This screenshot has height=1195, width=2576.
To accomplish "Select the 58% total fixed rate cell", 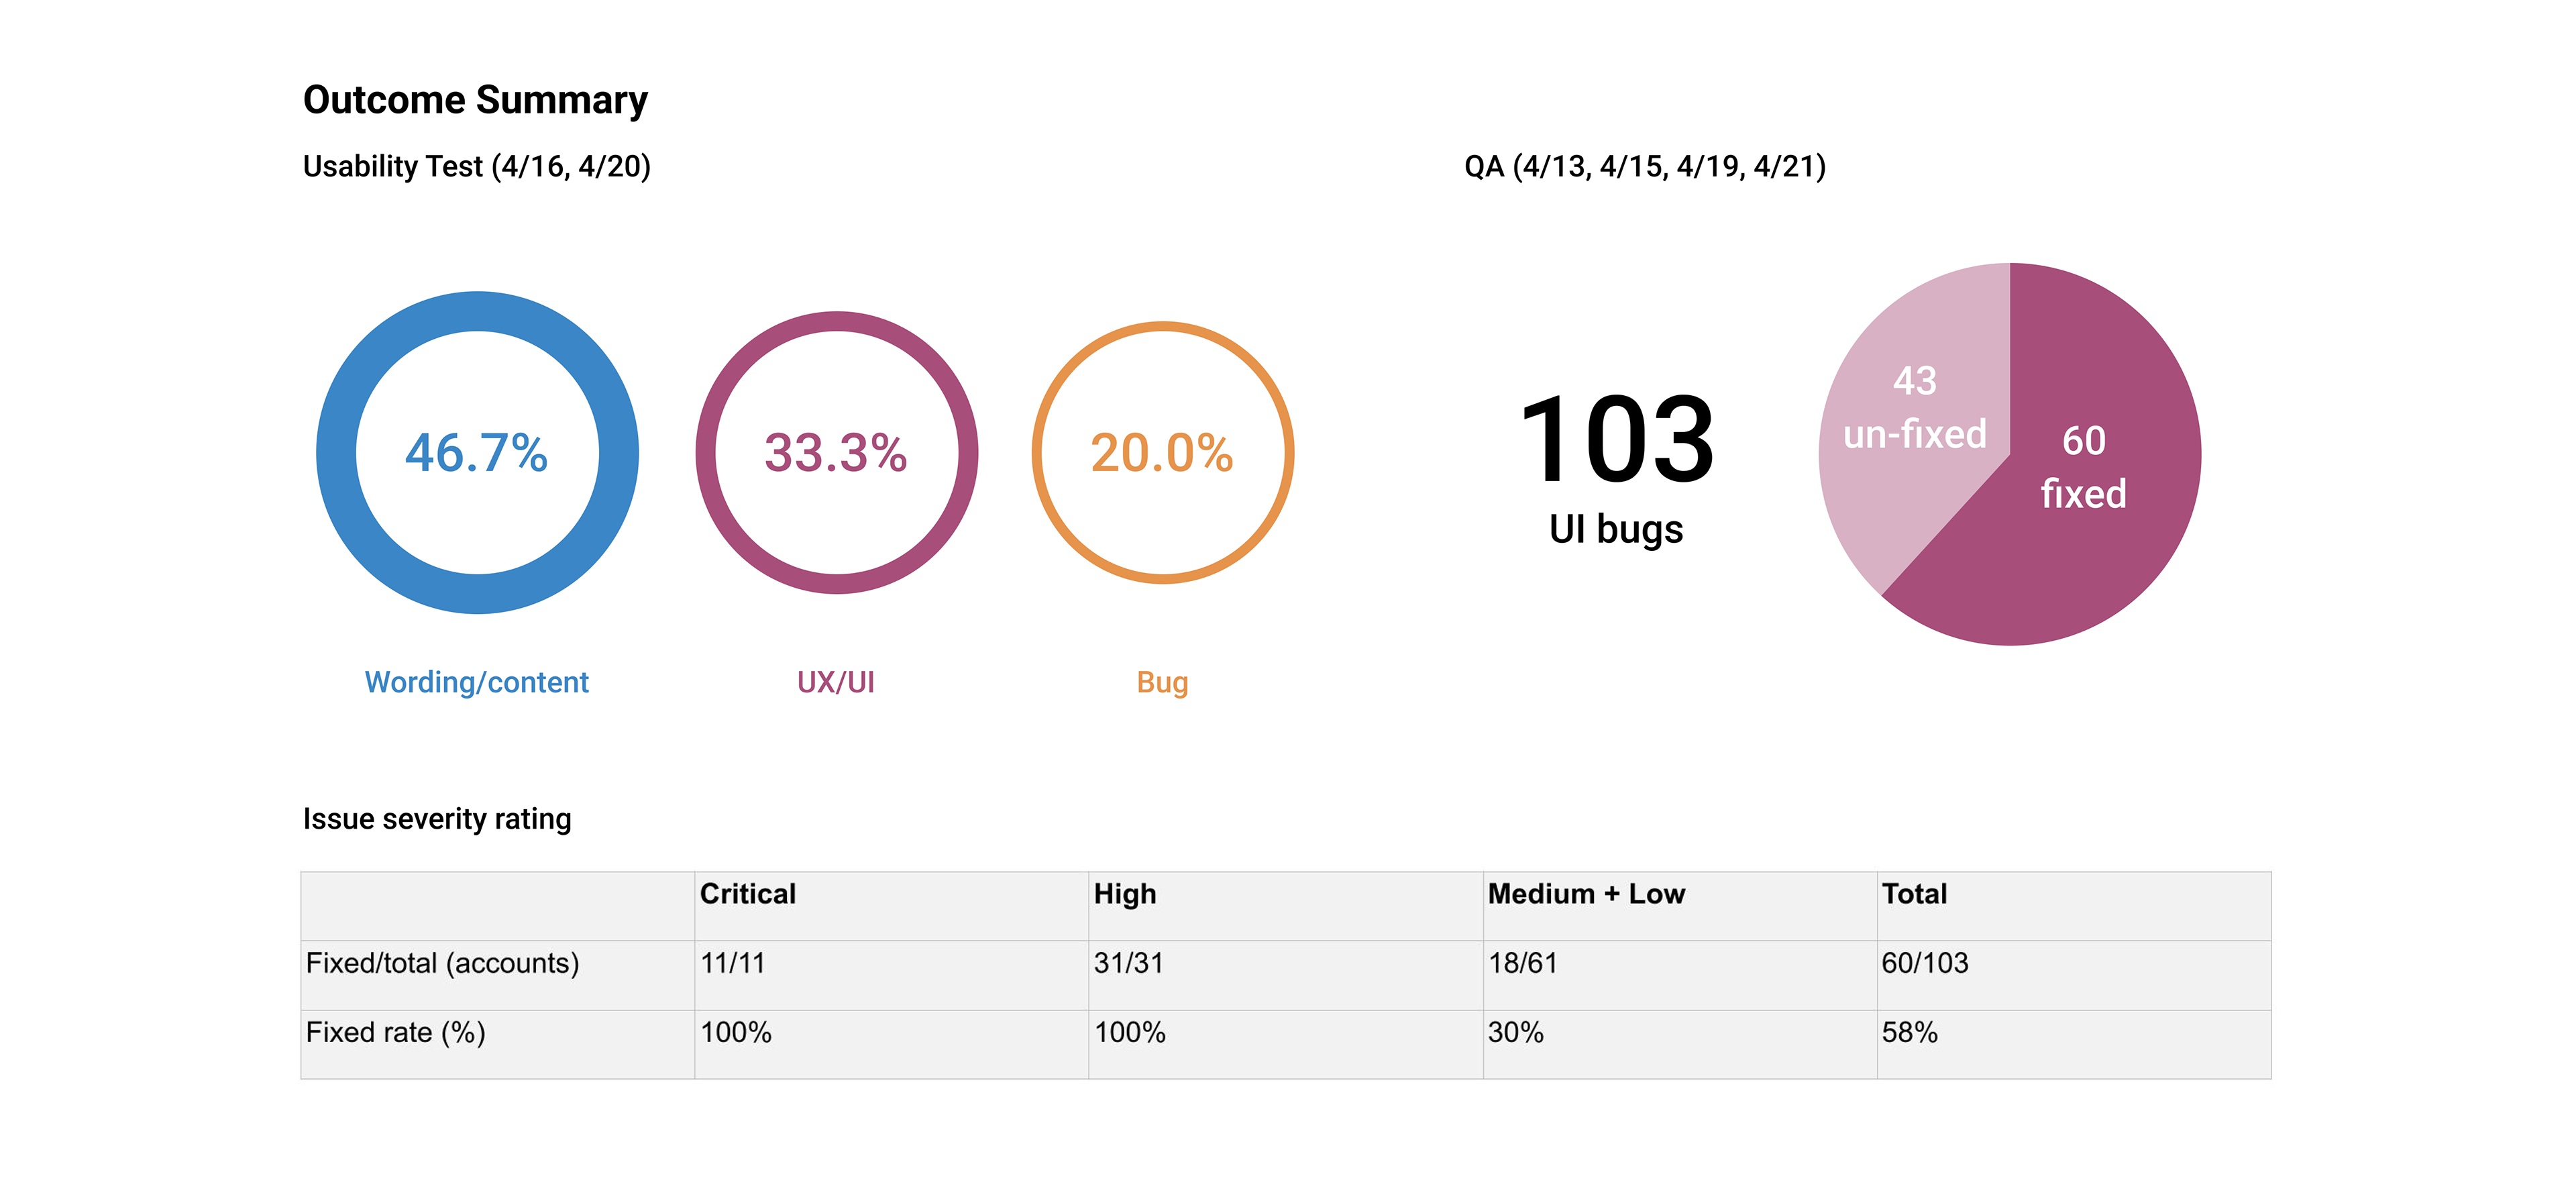I will coord(1909,1032).
